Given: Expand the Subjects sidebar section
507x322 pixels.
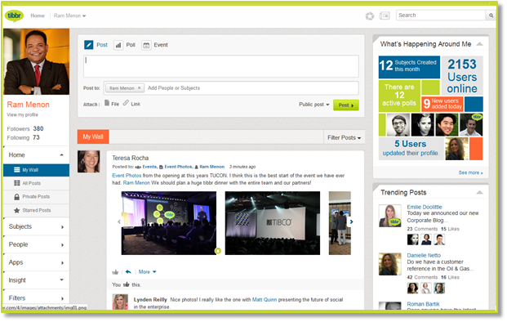Looking at the screenshot, I should click(x=36, y=227).
